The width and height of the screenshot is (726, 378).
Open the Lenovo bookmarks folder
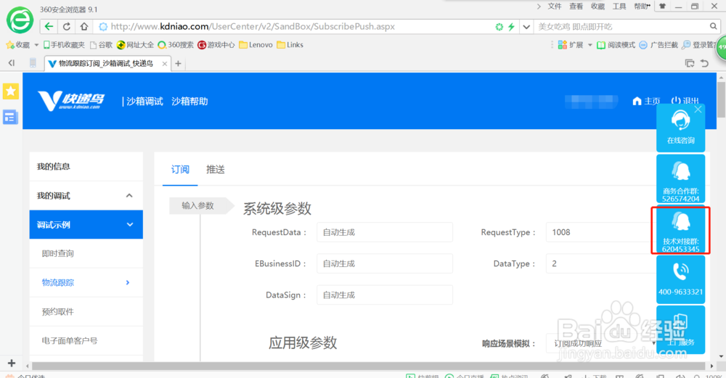coord(256,45)
